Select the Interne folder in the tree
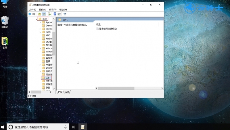 pyautogui.click(x=47, y=29)
